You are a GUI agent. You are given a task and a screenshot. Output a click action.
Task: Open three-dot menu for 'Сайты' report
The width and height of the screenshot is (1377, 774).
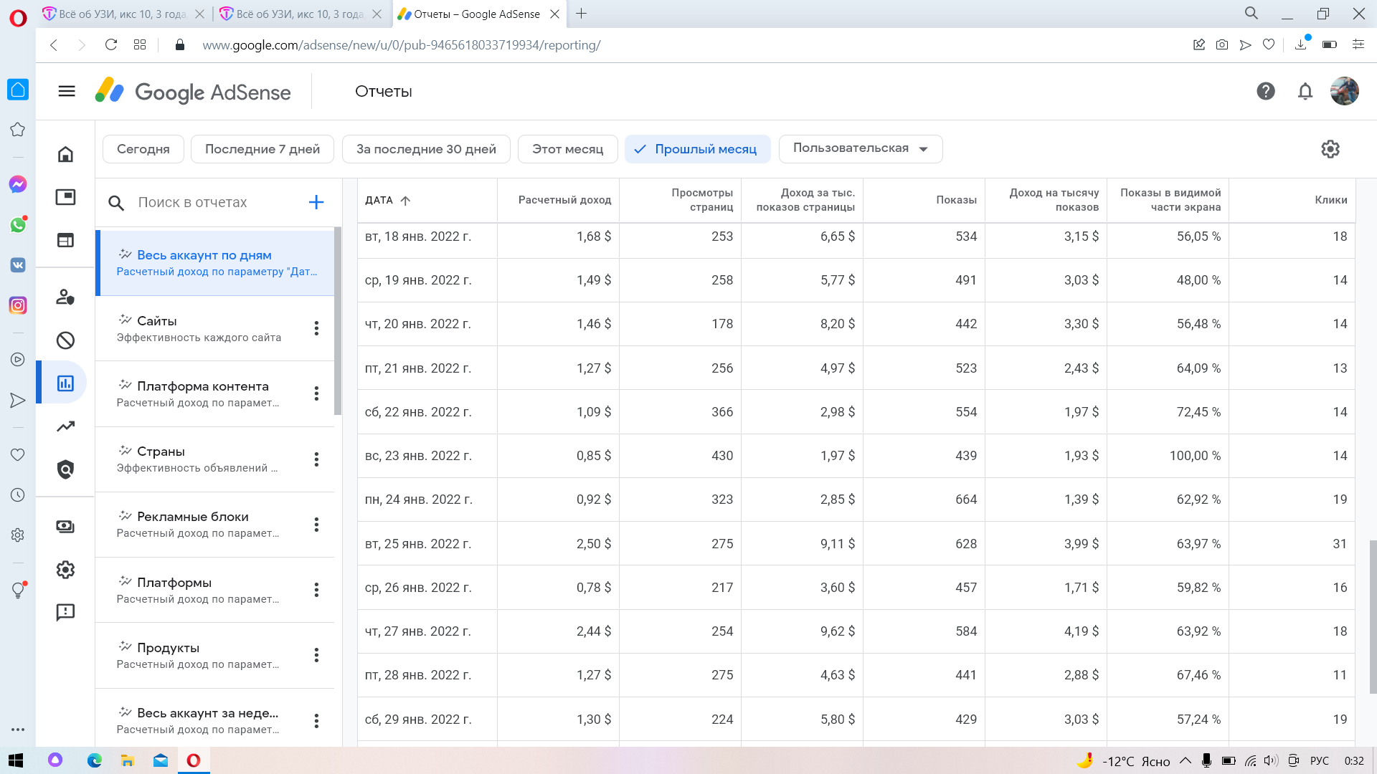[x=316, y=328]
